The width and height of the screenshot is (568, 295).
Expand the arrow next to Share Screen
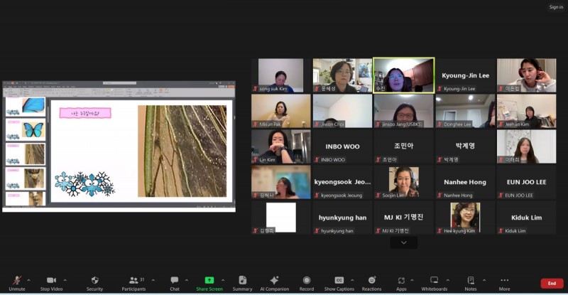pyautogui.click(x=223, y=280)
